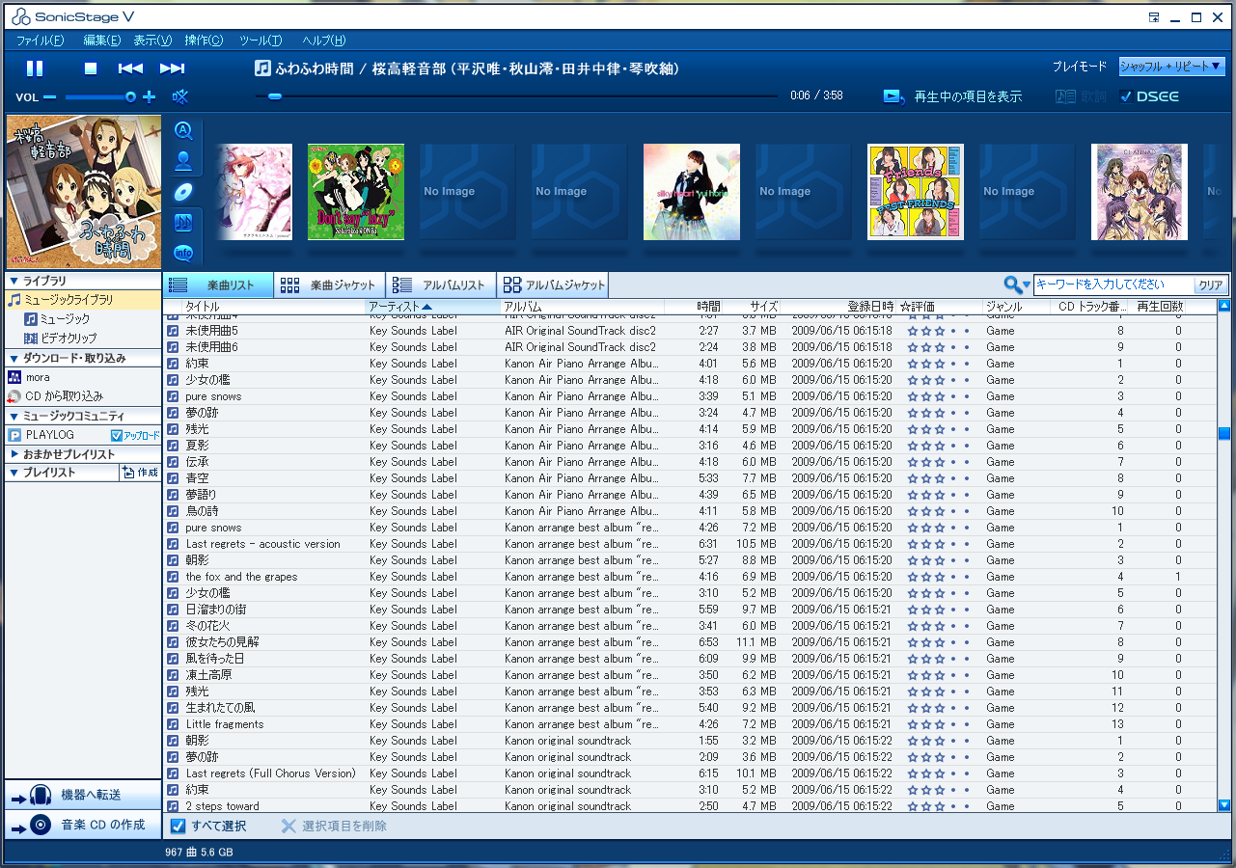The width and height of the screenshot is (1236, 868).
Task: Open the ツール(T) menu
Action: tap(261, 41)
